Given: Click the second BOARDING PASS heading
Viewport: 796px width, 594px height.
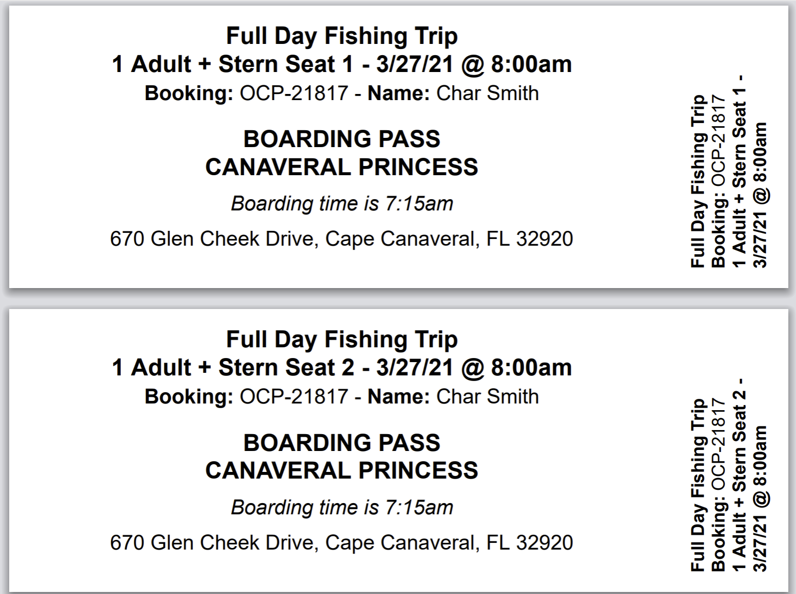Looking at the screenshot, I should click(342, 443).
